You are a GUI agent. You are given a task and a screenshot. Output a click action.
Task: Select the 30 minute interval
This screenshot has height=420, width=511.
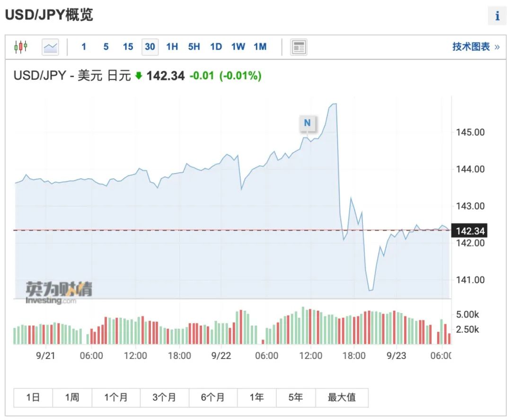[x=150, y=47]
